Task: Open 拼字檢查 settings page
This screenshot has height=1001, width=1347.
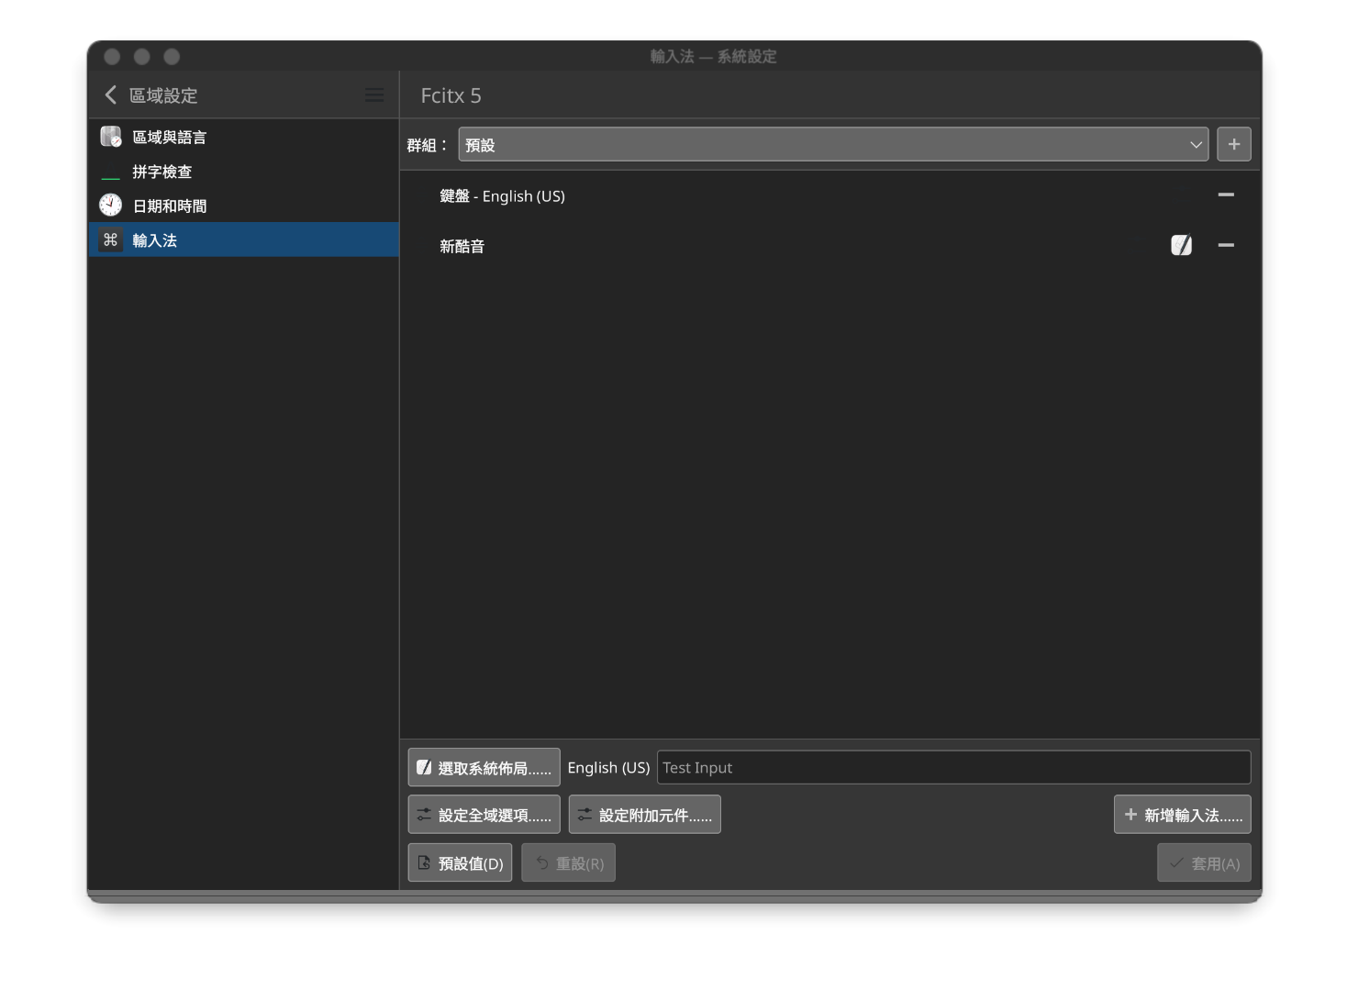Action: pos(244,172)
